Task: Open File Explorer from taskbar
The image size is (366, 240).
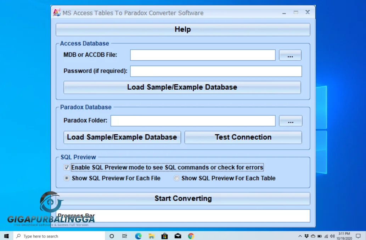Action: [x=151, y=236]
